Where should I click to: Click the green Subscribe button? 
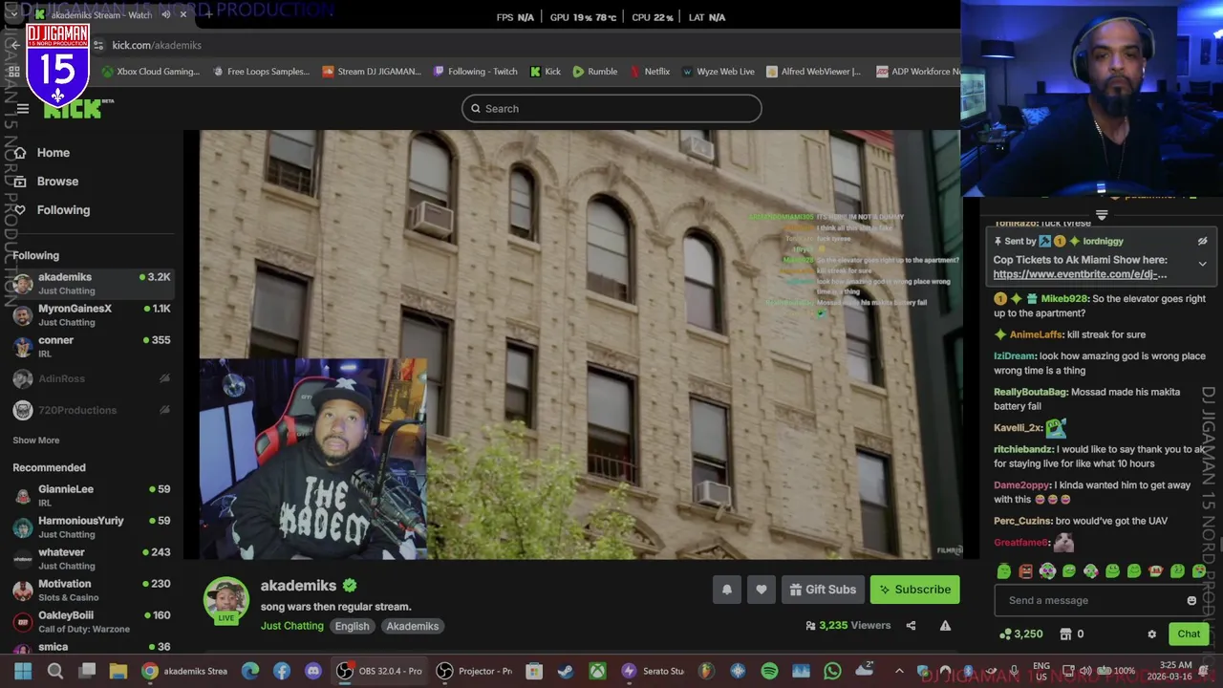click(914, 590)
